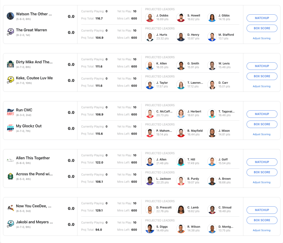The height and width of the screenshot is (243, 283).
Task: Click Now You CeeDee team logo
Action: pyautogui.click(x=11, y=208)
